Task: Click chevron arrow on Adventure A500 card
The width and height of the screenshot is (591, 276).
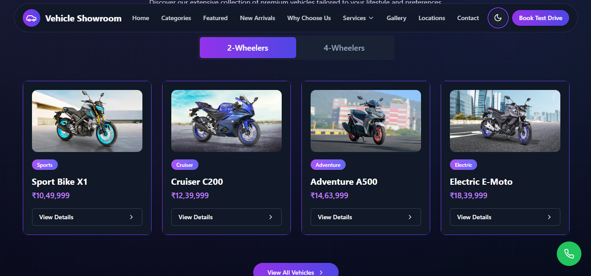Action: [x=410, y=217]
